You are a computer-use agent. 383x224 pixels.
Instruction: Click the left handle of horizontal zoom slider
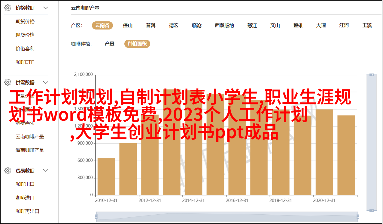[96, 216]
